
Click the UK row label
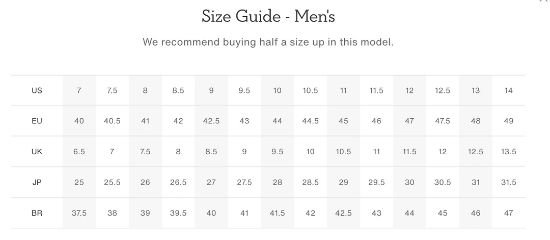click(x=37, y=152)
